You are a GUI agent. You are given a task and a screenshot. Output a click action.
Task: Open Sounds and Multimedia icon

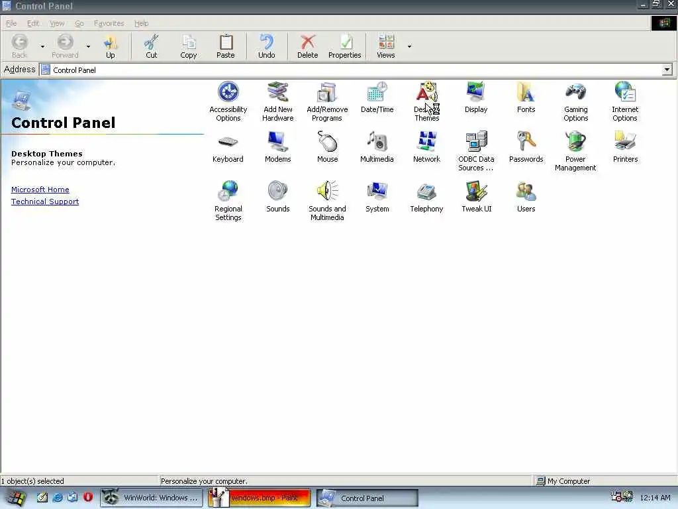(327, 201)
